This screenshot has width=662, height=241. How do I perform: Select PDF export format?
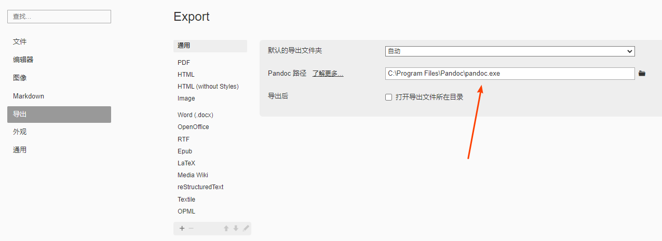[184, 62]
